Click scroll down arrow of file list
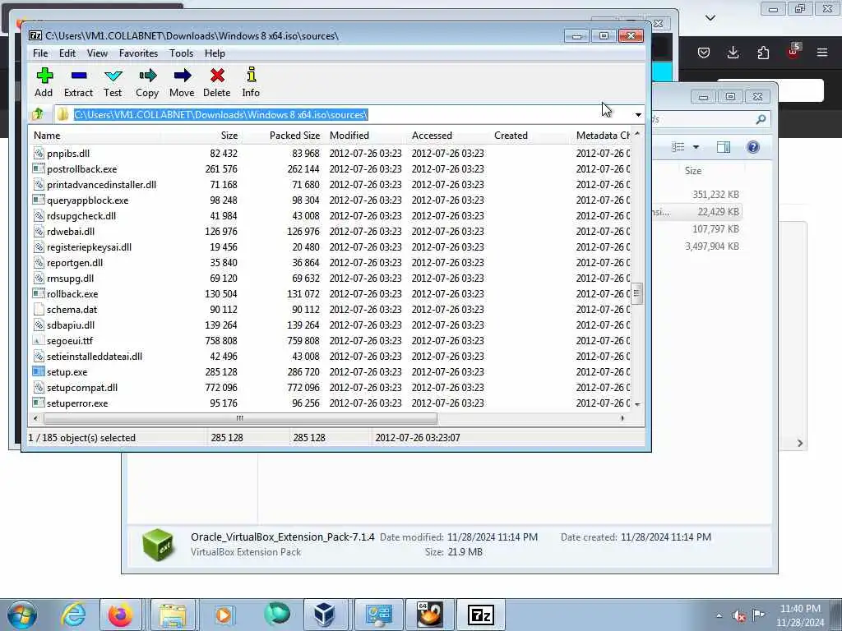Image resolution: width=842 pixels, height=631 pixels. 637,404
